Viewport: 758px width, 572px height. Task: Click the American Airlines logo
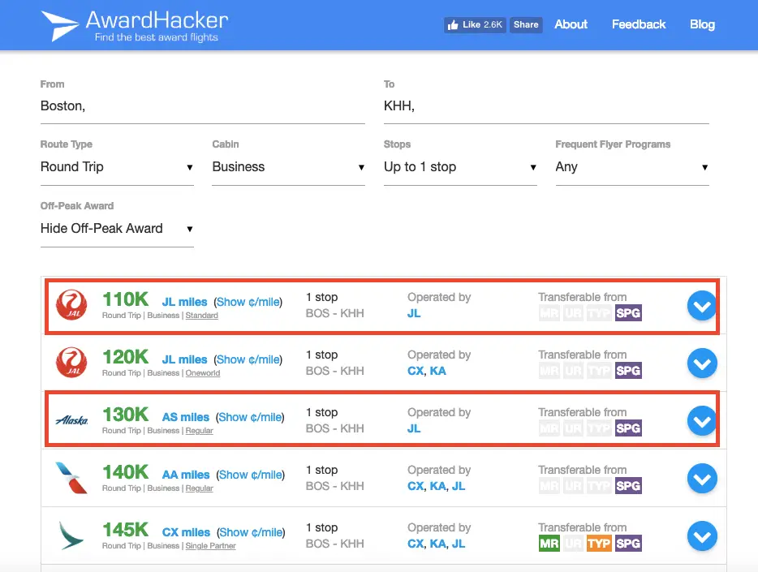pos(71,478)
